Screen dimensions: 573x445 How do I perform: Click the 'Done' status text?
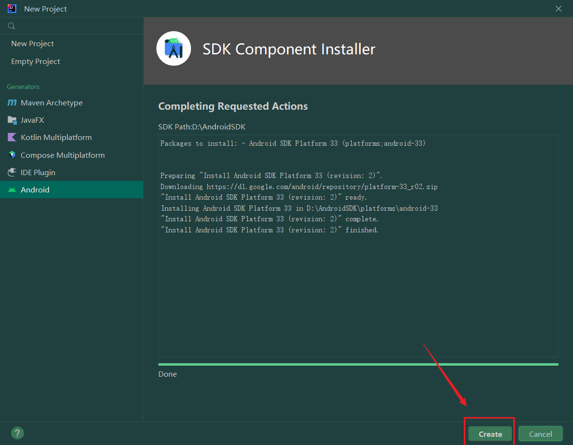coord(167,374)
